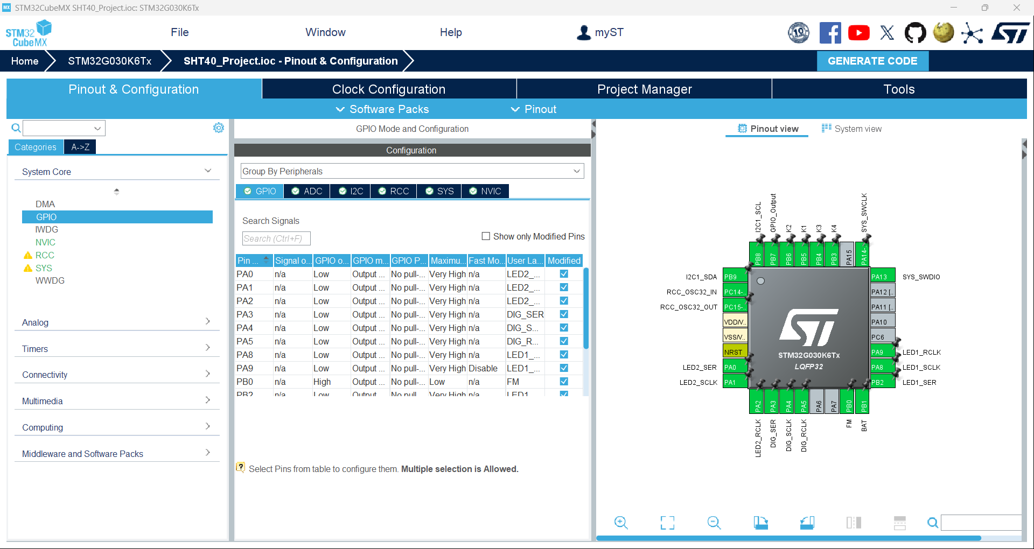Image resolution: width=1034 pixels, height=549 pixels.
Task: Select RCC in System Core list
Action: [45, 255]
